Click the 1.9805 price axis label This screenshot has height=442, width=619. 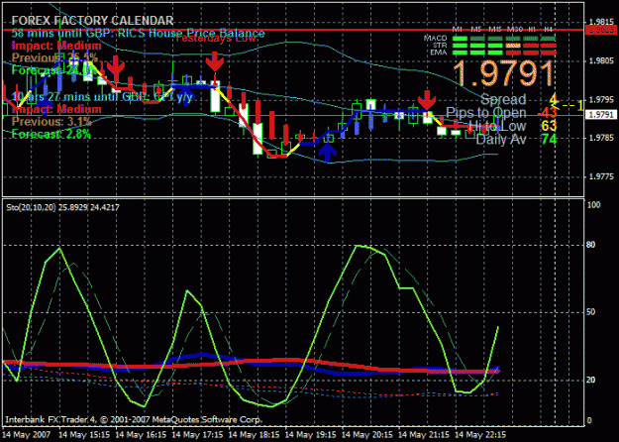601,61
